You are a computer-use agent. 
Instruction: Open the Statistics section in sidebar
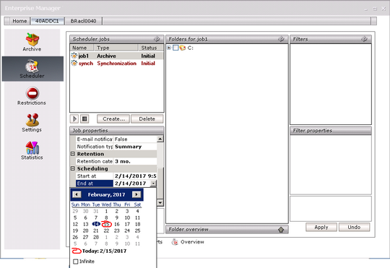[32, 150]
